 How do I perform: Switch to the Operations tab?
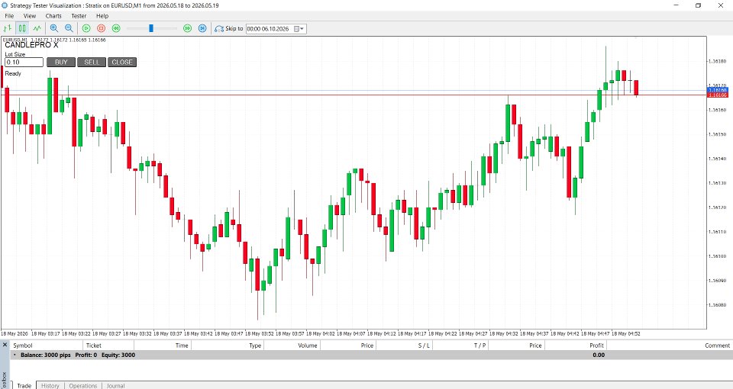pos(83,385)
